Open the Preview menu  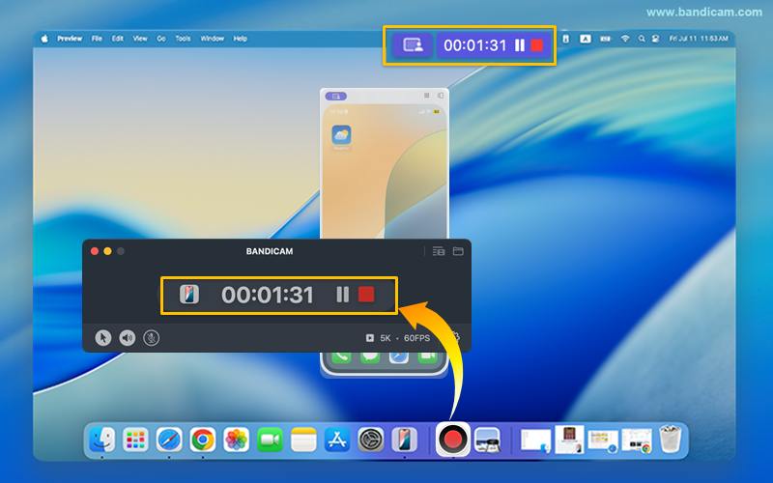coord(70,39)
